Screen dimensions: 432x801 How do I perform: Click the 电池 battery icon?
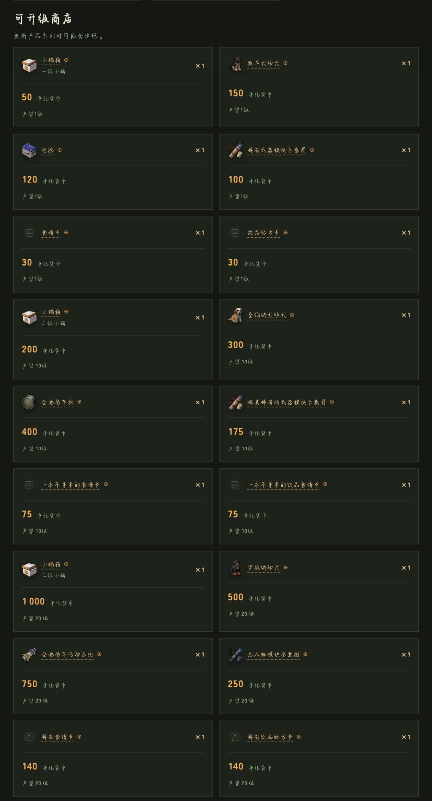(x=29, y=151)
